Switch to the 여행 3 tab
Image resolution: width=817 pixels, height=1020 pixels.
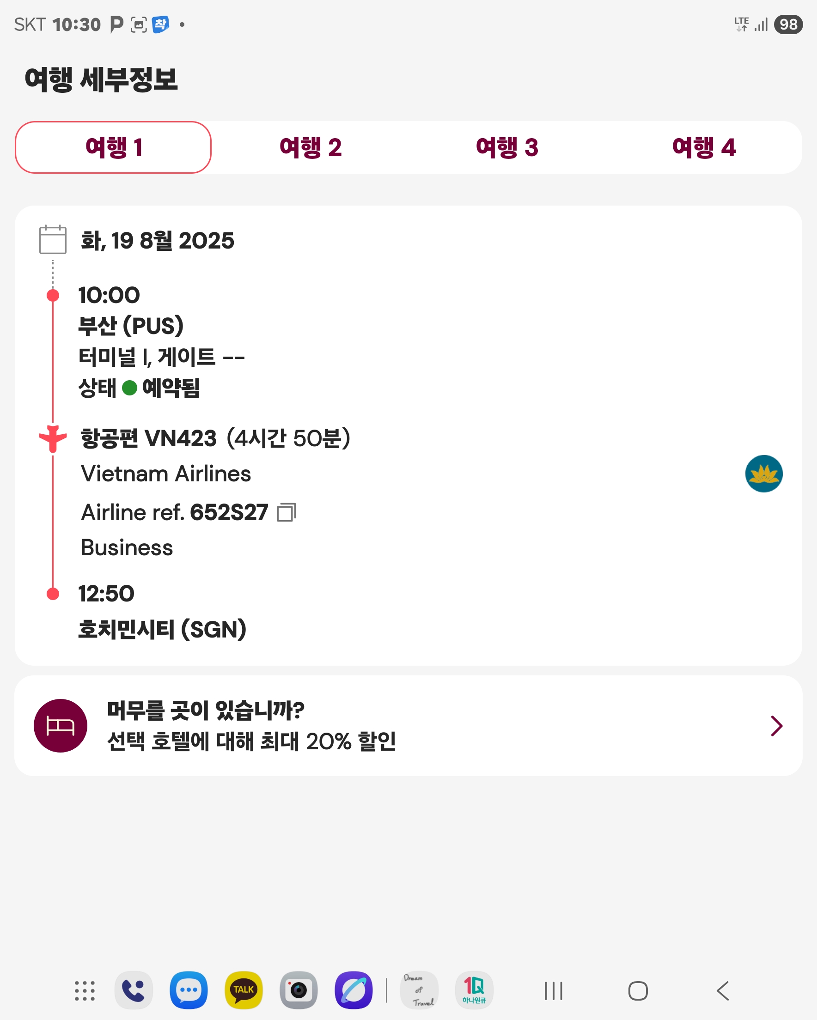pos(507,148)
